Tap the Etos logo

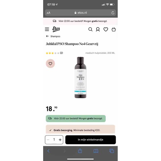pos(56,29)
